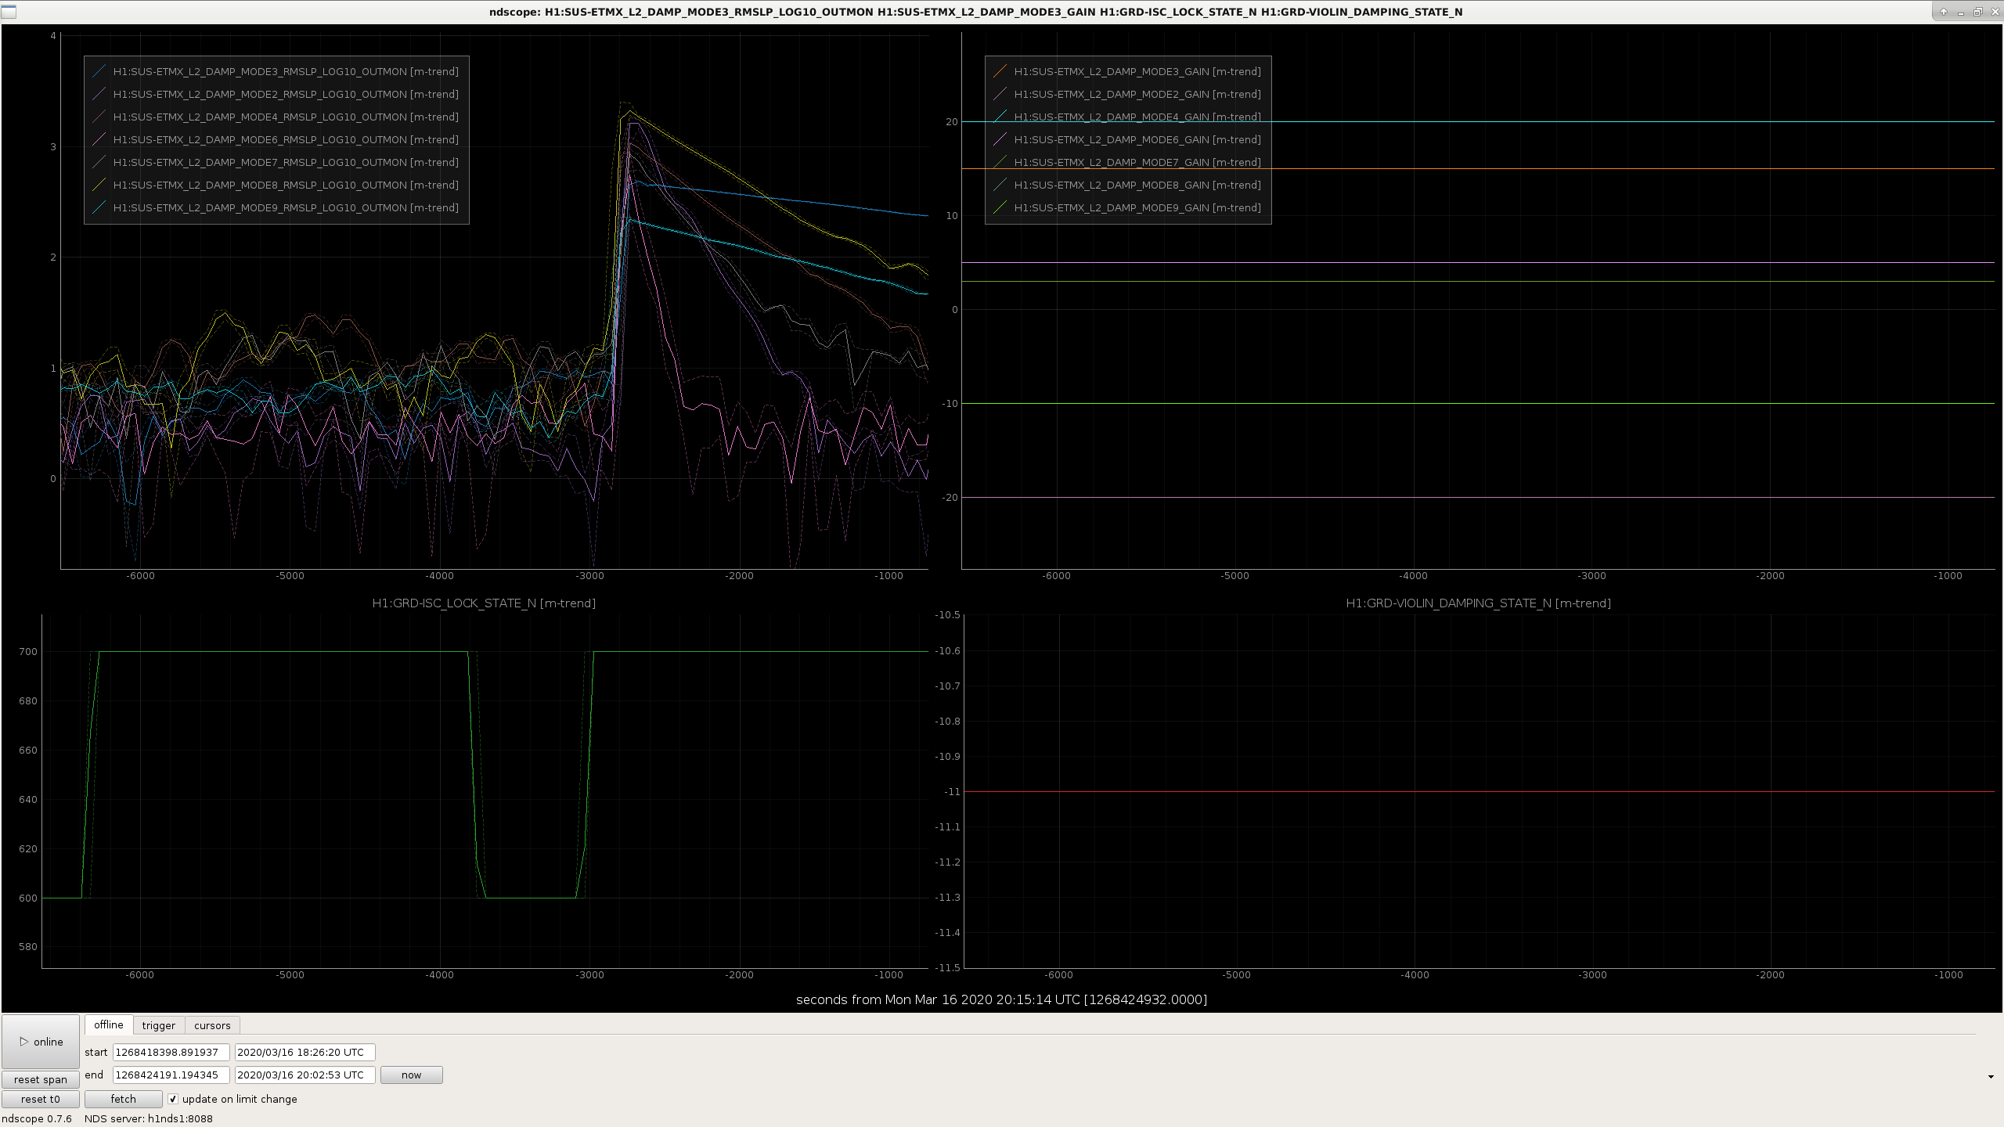Switch to the cursors tab
This screenshot has height=1127, width=2004.
click(212, 1025)
